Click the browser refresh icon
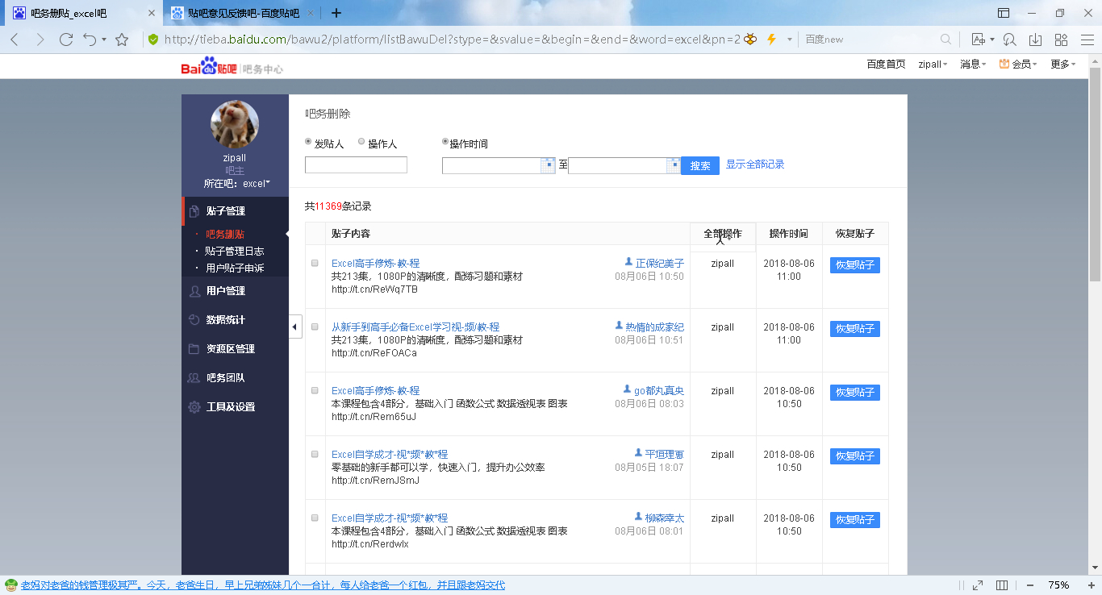Viewport: 1102px width, 595px height. [66, 40]
